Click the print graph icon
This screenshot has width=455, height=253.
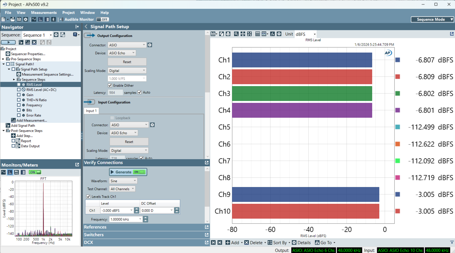(x=228, y=34)
